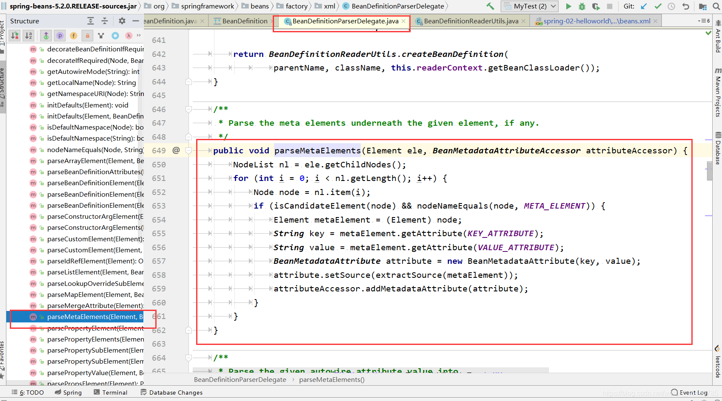
Task: Click parseMetaElements() in bottom breadcrumb
Action: coord(332,380)
